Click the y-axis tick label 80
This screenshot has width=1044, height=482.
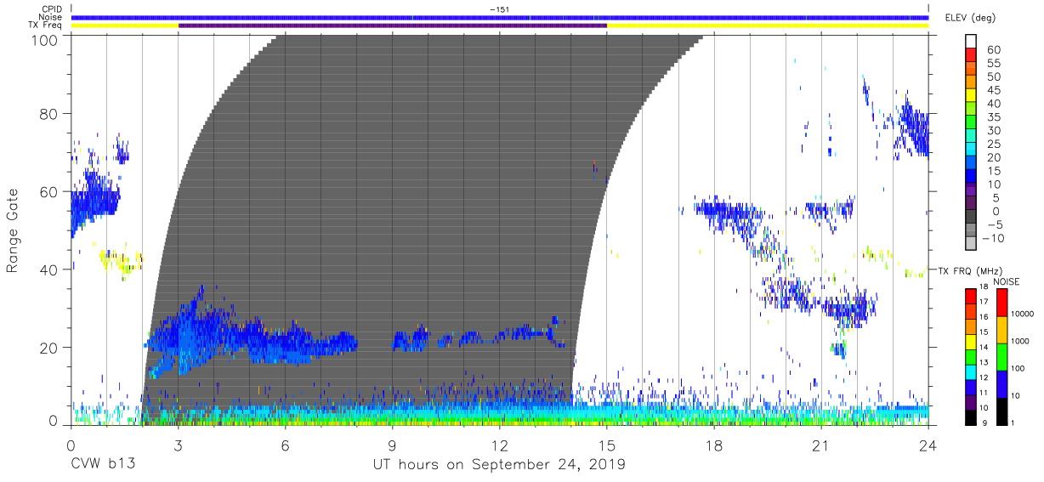point(49,114)
